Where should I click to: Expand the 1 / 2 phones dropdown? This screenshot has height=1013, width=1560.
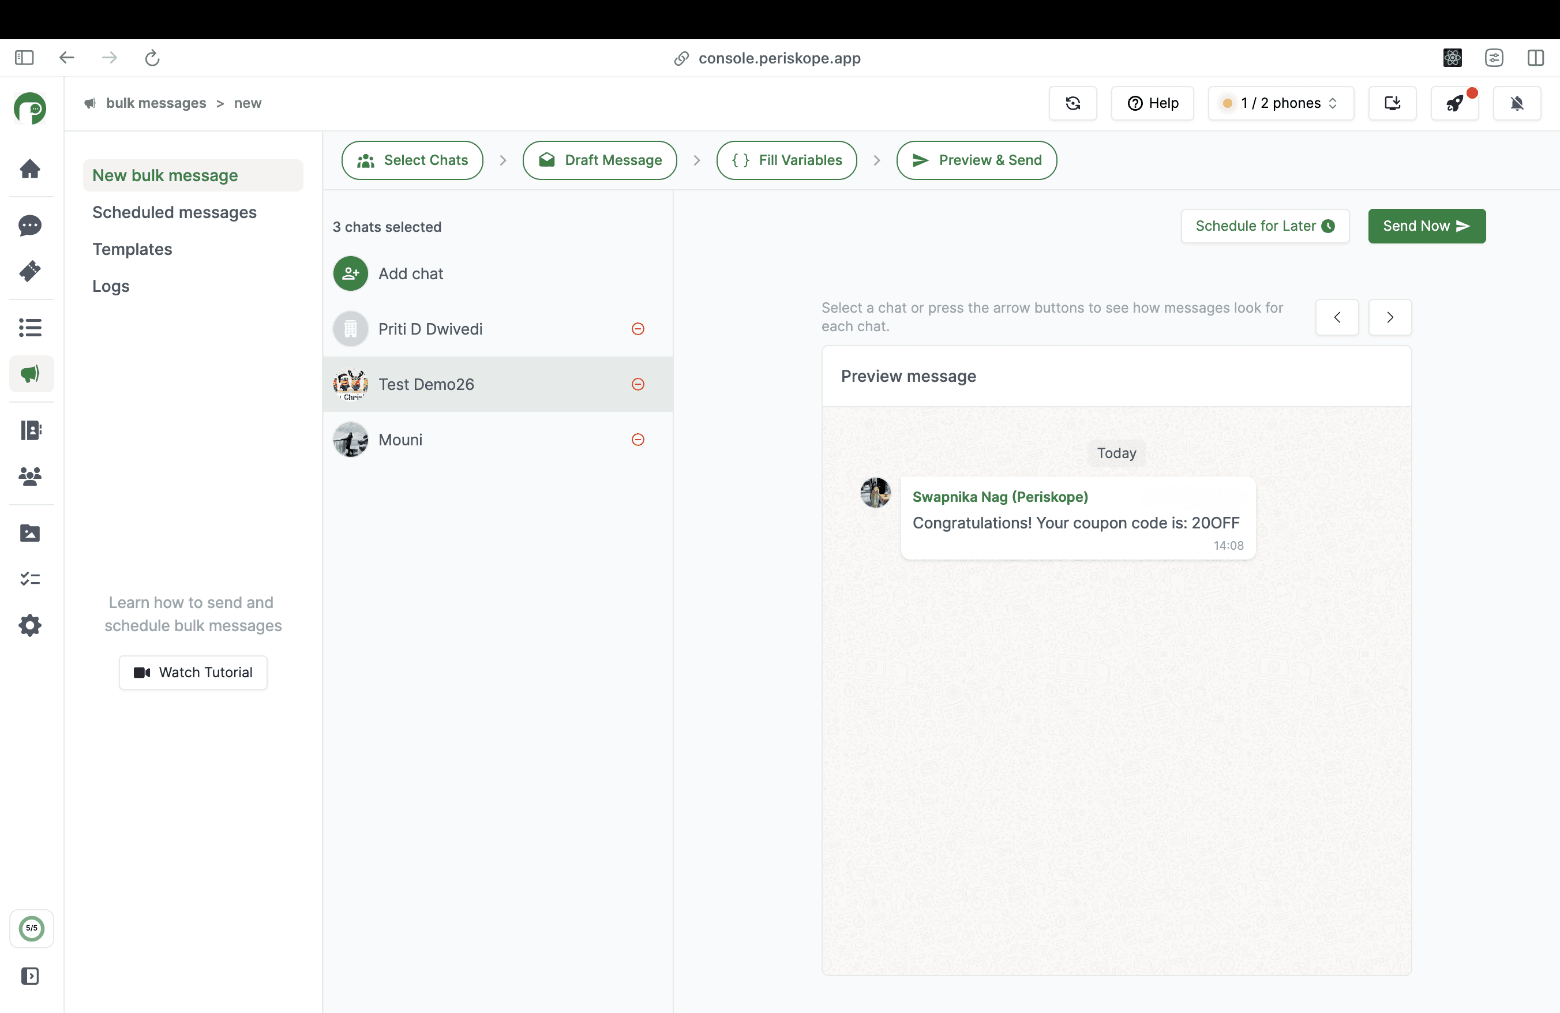[1281, 103]
